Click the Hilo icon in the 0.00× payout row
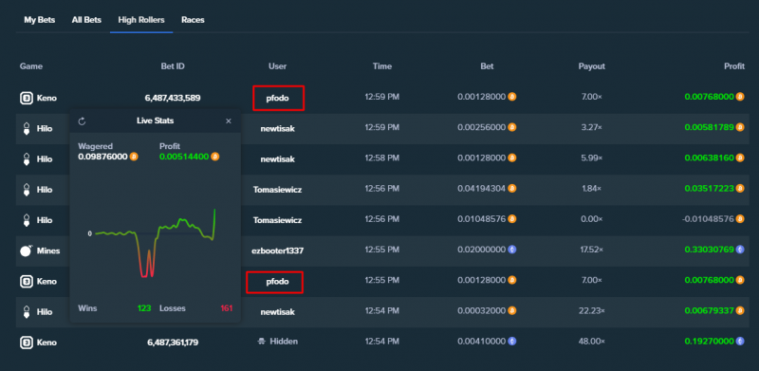Viewport: 759px width, 371px height. coord(26,220)
